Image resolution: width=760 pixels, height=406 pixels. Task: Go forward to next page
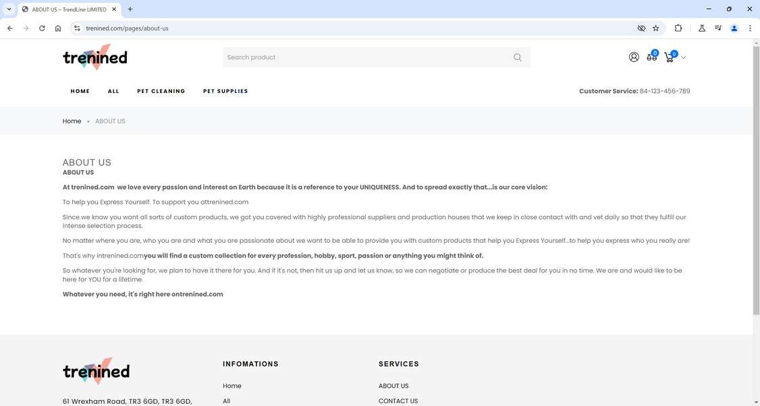click(26, 28)
